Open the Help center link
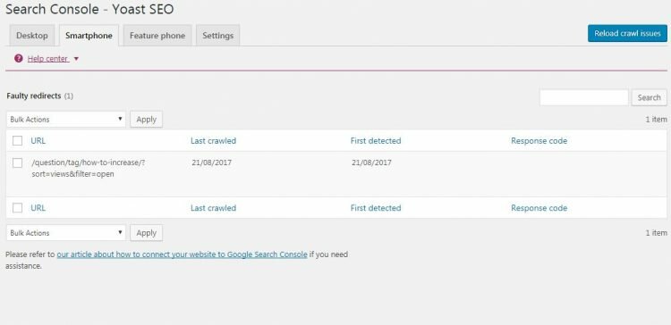The height and width of the screenshot is (325, 671). coord(47,59)
